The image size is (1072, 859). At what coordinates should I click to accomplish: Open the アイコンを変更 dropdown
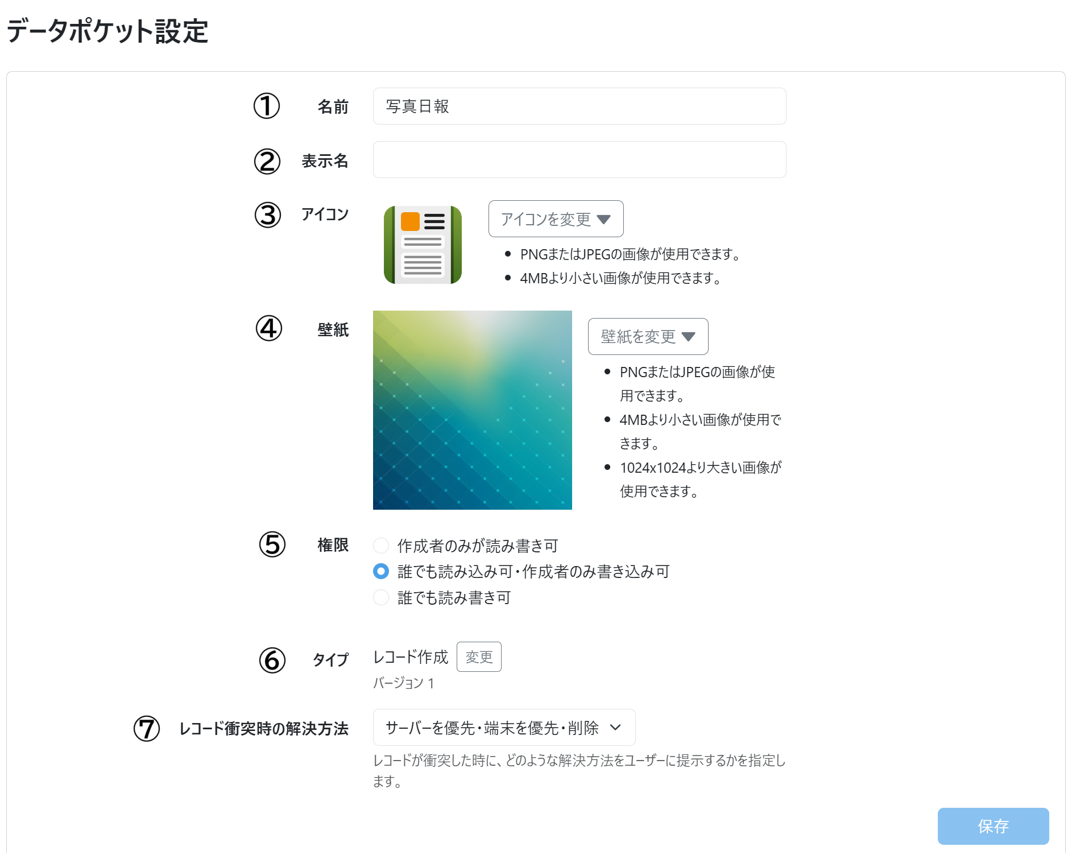(x=556, y=219)
